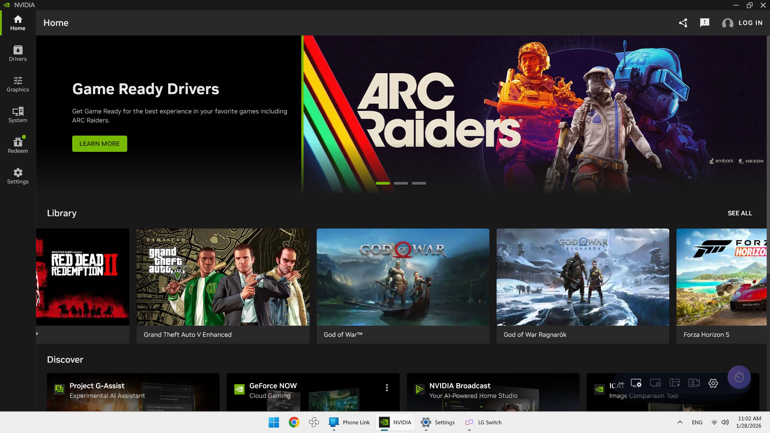Click LOG IN in the header
The height and width of the screenshot is (433, 770).
click(750, 23)
